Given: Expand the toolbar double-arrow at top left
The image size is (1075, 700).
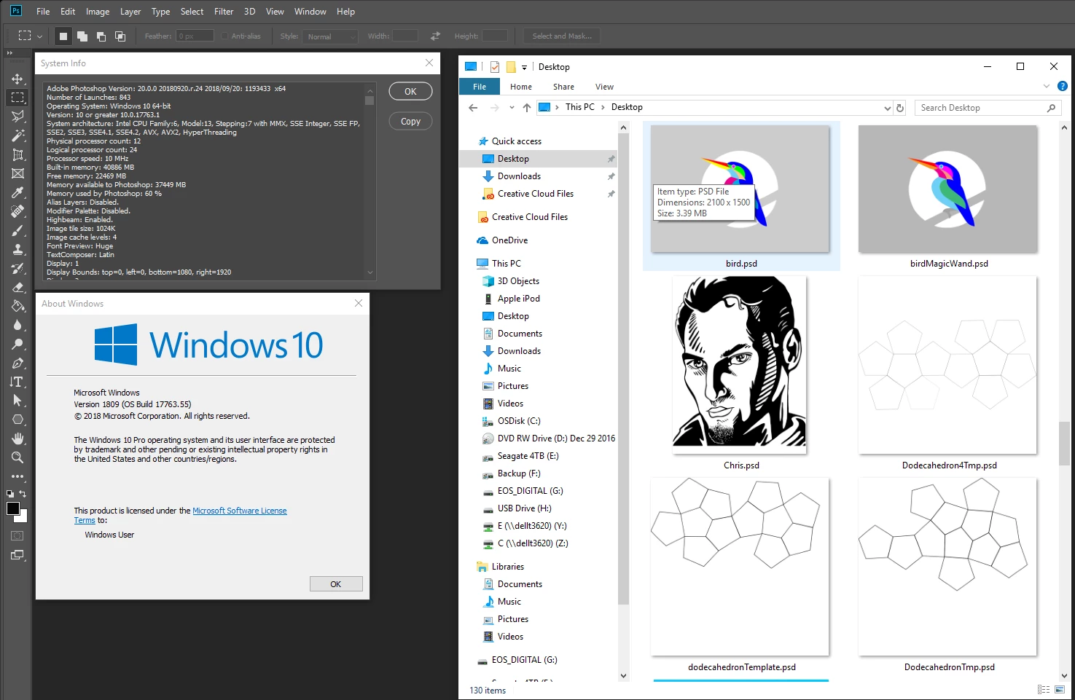Looking at the screenshot, I should pos(9,53).
